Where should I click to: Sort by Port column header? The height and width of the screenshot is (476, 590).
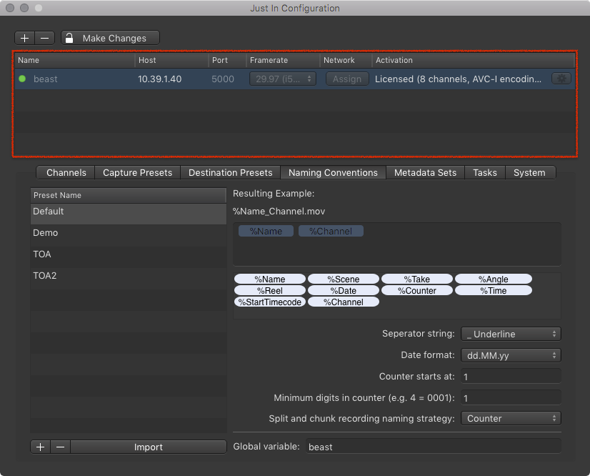227,60
